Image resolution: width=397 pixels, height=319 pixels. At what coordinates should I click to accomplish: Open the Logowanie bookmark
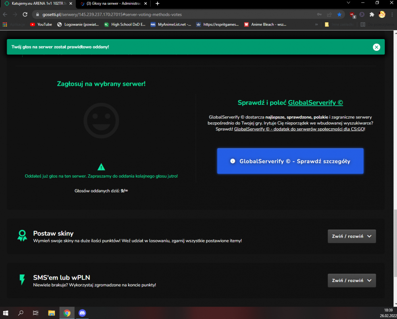coord(78,24)
